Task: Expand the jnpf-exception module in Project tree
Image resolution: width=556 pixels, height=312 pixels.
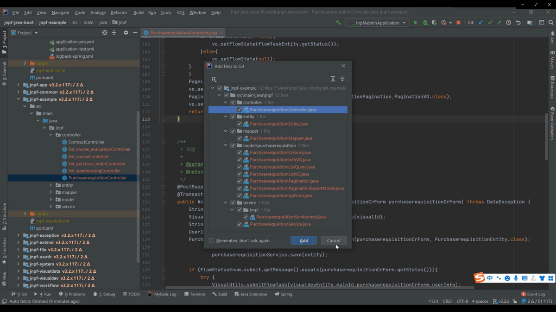Action: point(19,235)
